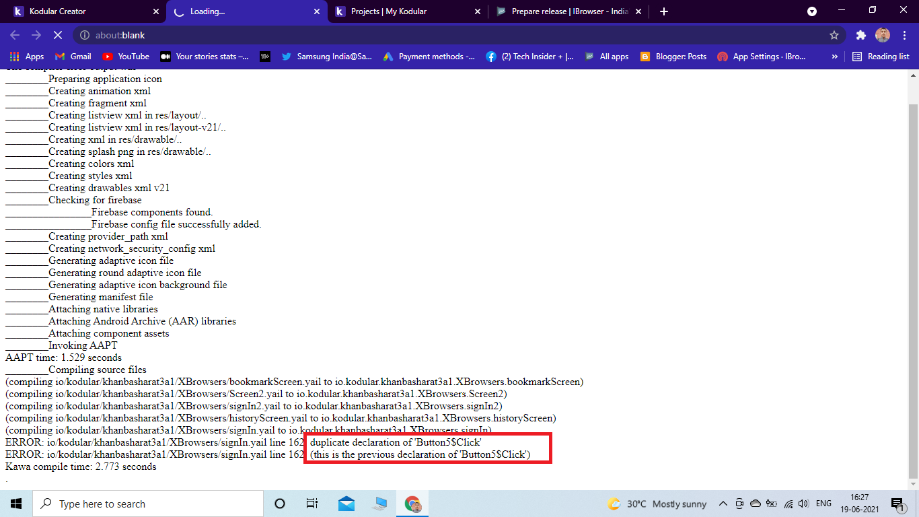The image size is (919, 517).
Task: Click the page's vertical scrollbar
Action: tap(913, 269)
